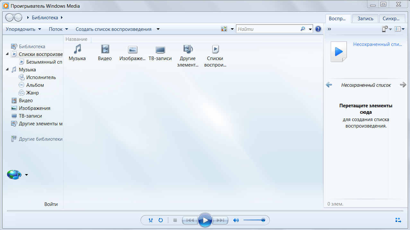
Task: Mute the volume speaker icon
Action: [236, 220]
